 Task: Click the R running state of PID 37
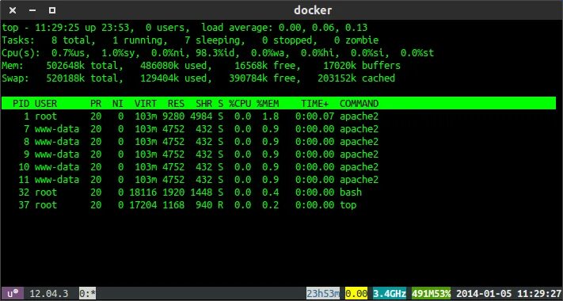tap(220, 205)
